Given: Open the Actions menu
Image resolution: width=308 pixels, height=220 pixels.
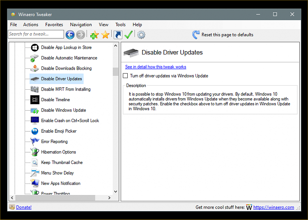Looking at the screenshot, I should click(x=31, y=25).
